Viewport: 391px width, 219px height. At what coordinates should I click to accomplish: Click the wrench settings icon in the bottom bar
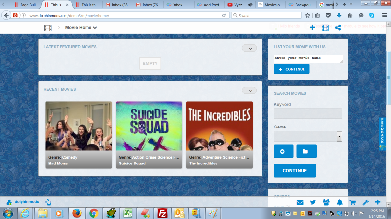pyautogui.click(x=366, y=202)
